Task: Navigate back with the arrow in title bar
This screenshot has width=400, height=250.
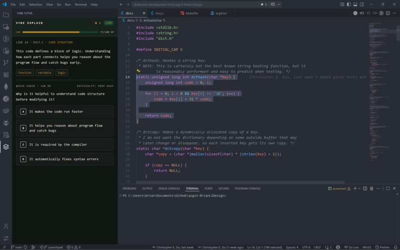Action: coord(121,4)
